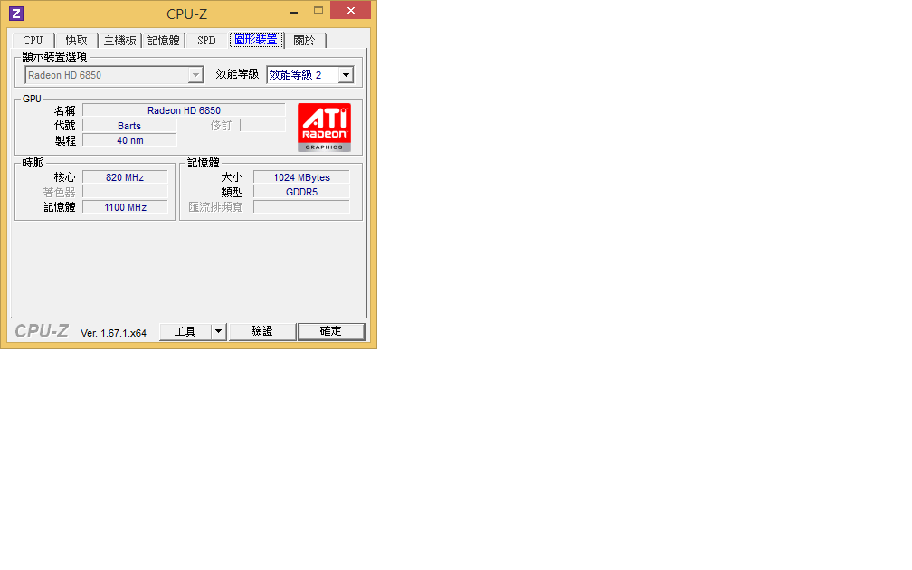Click the version text Ver. 1.67.1.x64

(113, 333)
